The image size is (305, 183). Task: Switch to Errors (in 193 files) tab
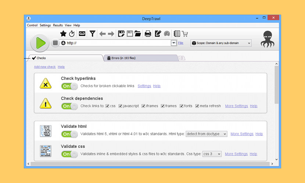click(141, 58)
